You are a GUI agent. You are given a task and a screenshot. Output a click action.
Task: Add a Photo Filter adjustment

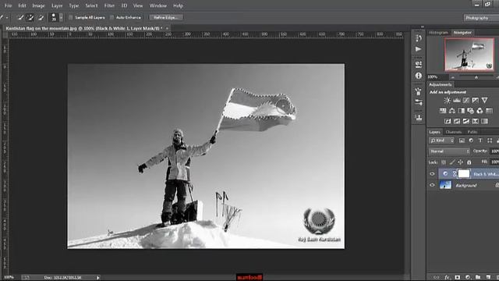pos(470,111)
